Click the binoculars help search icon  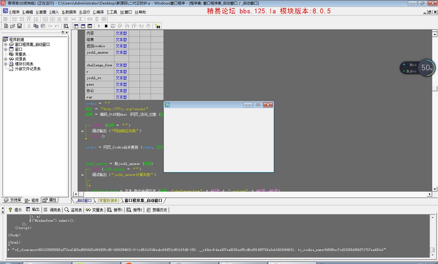pos(158,26)
